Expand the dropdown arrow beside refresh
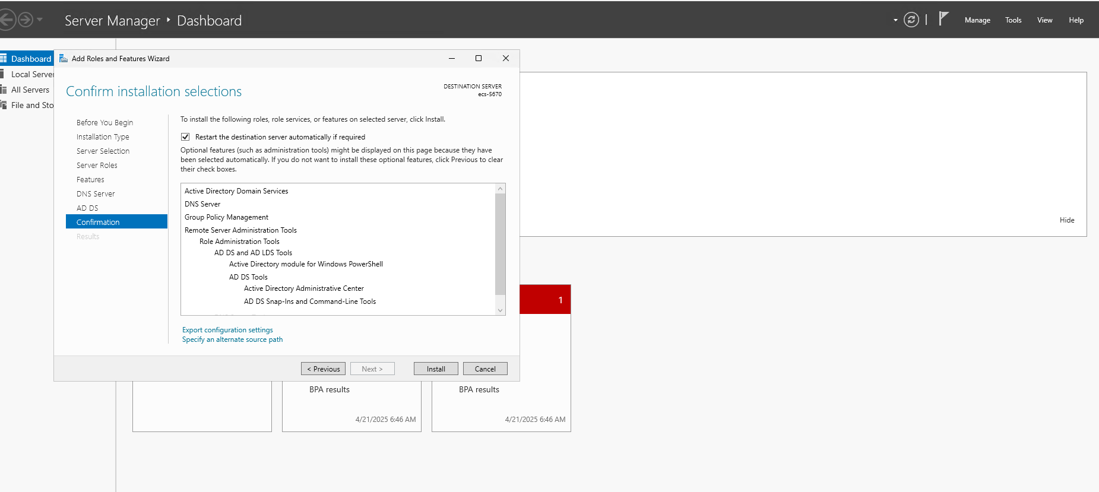1099x492 pixels. pyautogui.click(x=895, y=20)
